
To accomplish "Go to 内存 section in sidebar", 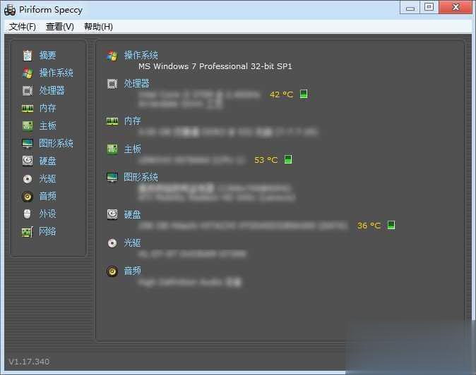I will coord(47,108).
